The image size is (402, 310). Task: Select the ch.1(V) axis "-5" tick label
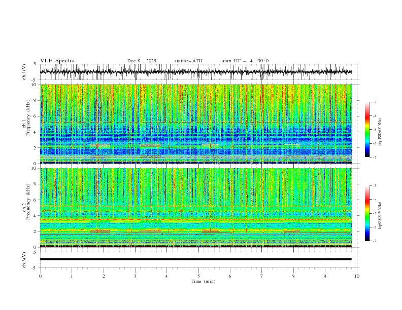(35, 80)
